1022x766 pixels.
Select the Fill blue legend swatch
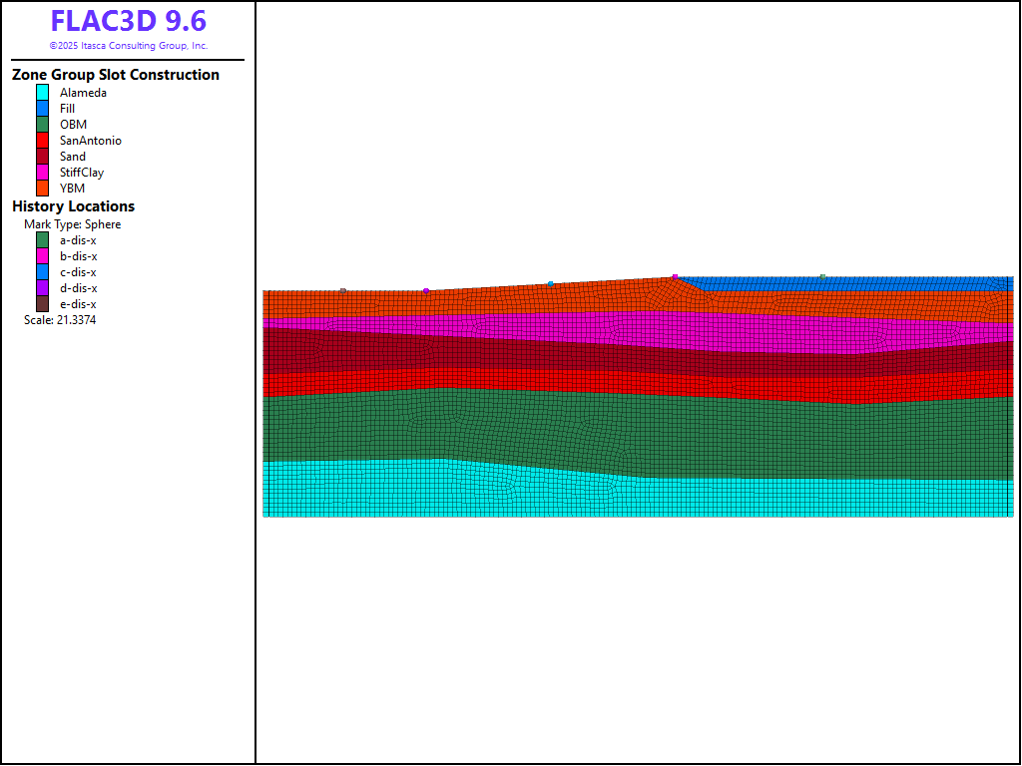click(43, 109)
